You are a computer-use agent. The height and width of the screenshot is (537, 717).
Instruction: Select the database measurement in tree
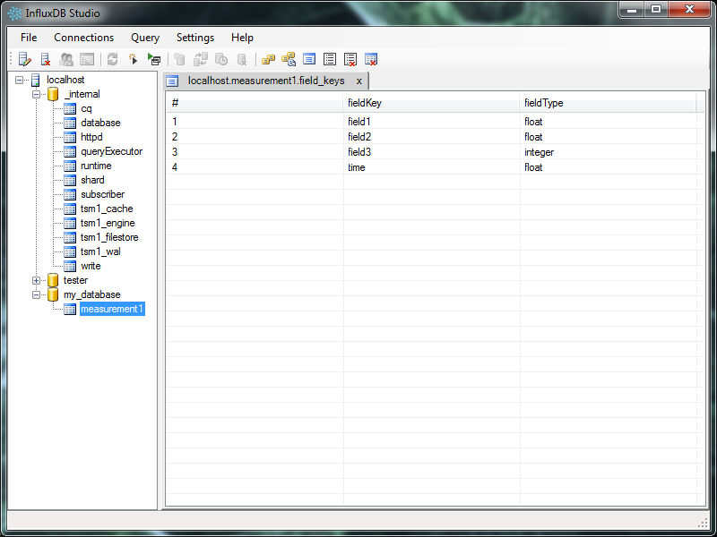(100, 123)
